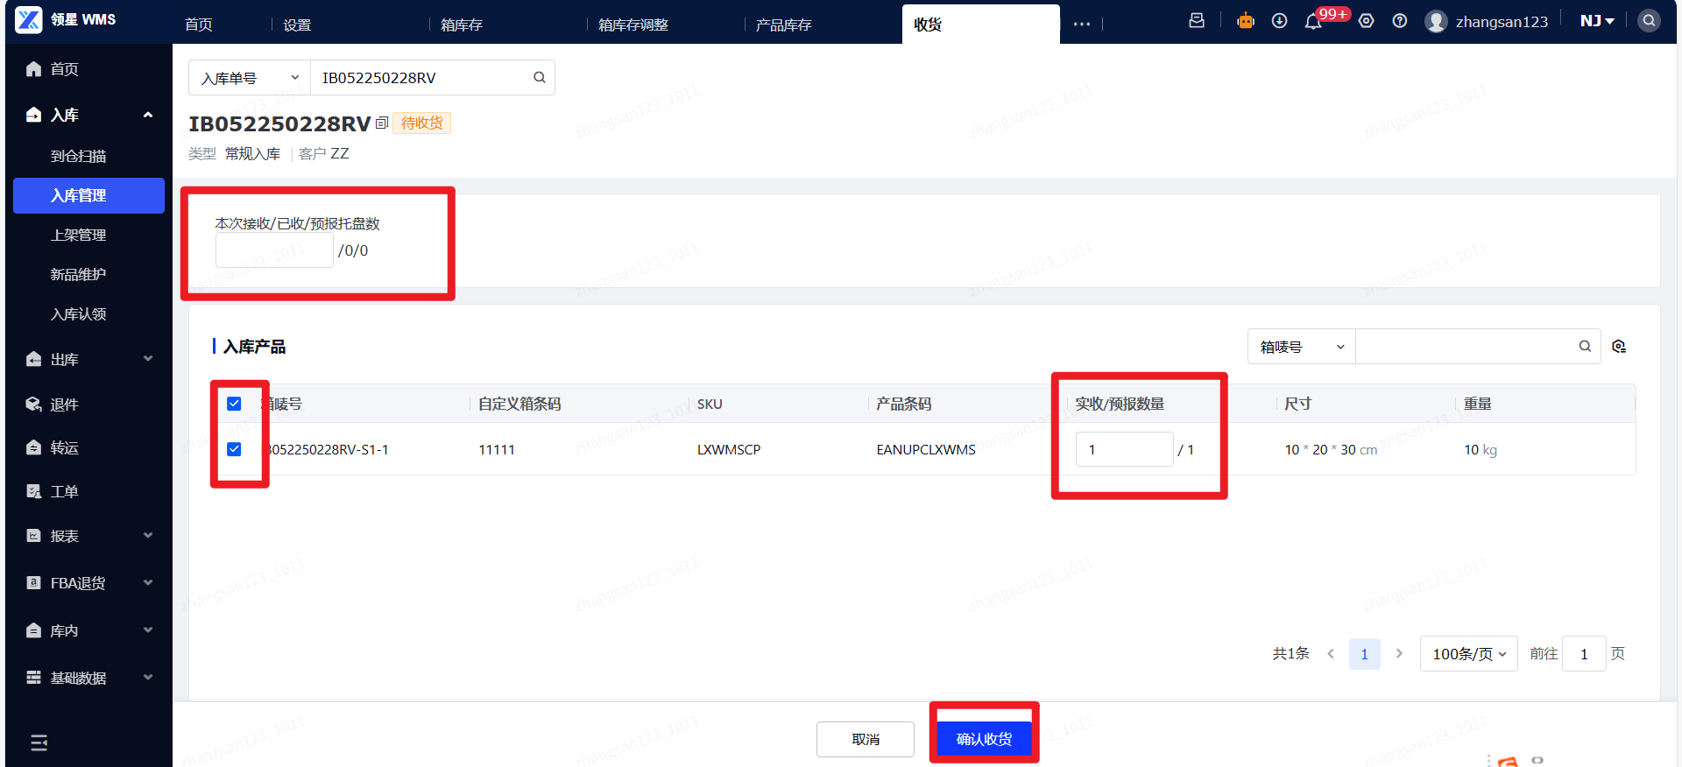Open the printer/inbox tray icon in header

tap(1197, 20)
